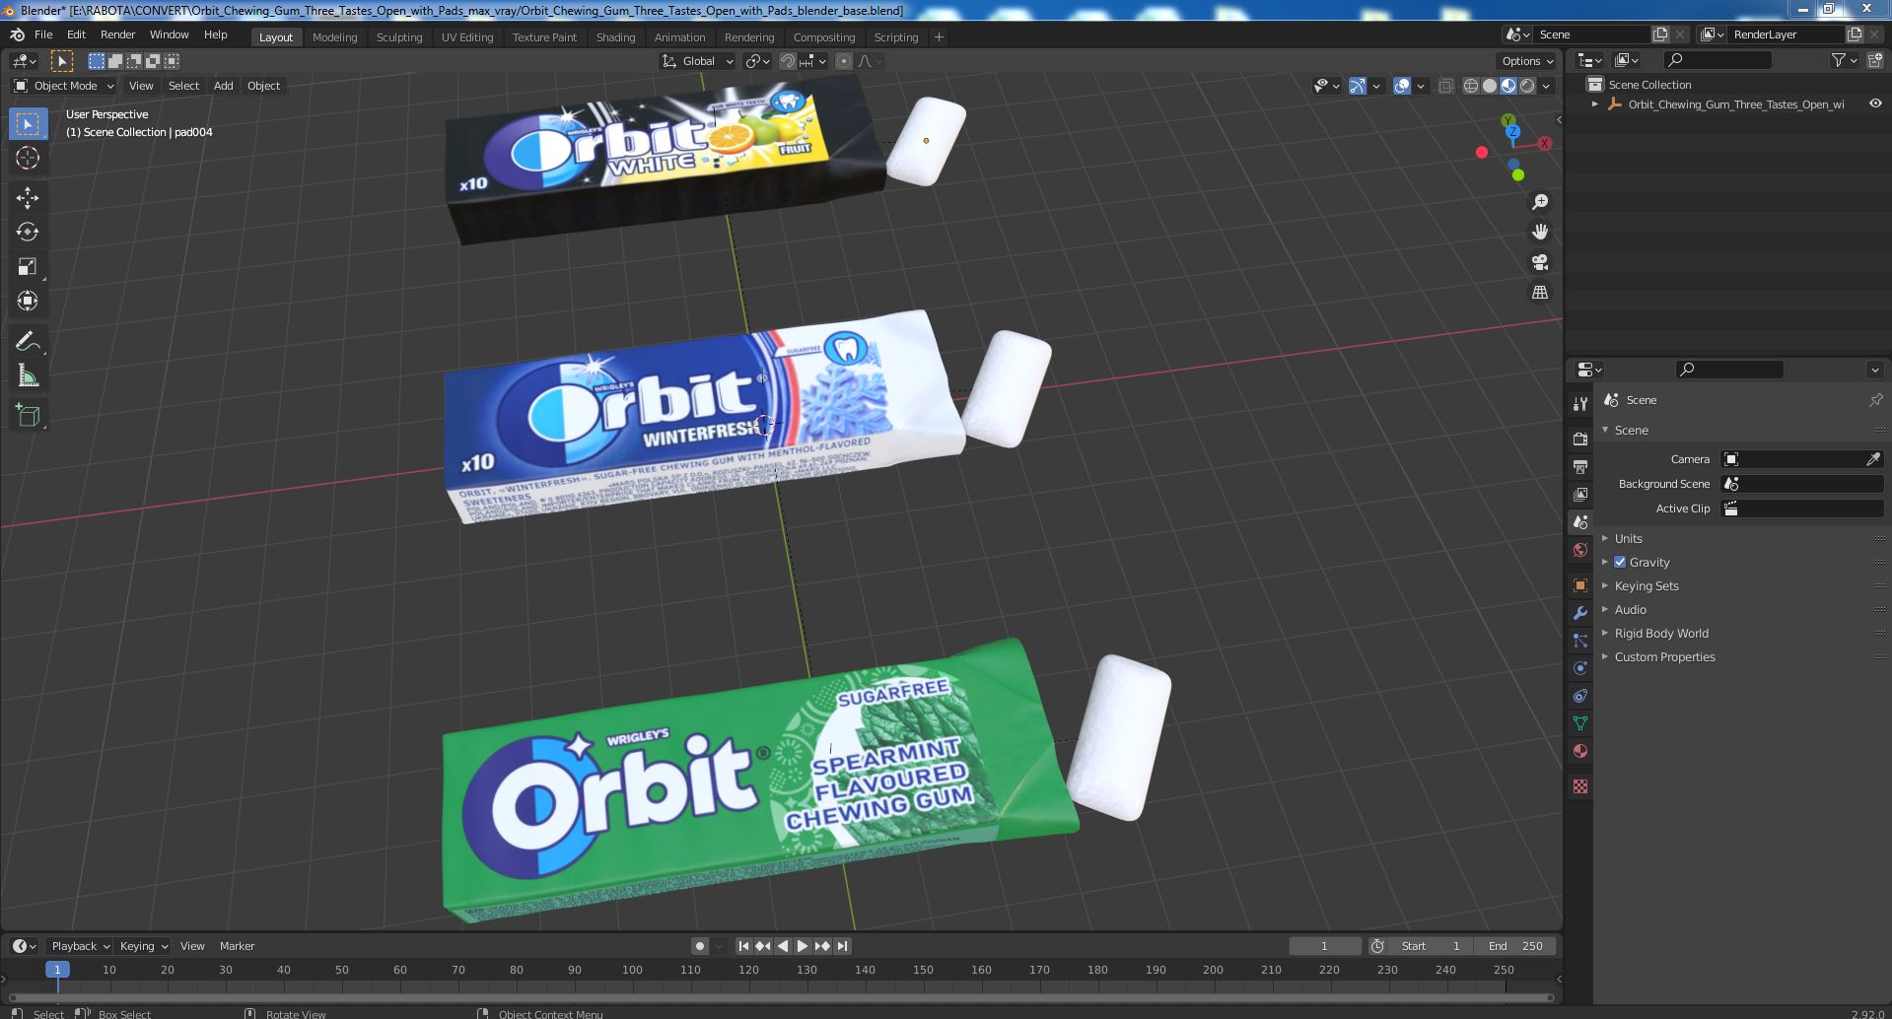Toggle the Gravity checkbox
The width and height of the screenshot is (1892, 1019).
1620,562
